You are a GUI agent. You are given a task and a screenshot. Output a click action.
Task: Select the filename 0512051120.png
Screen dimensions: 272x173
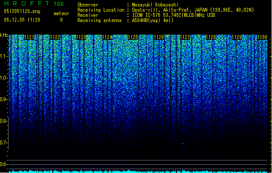point(22,11)
